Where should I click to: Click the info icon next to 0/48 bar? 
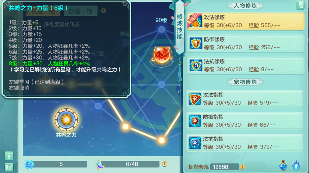pyautogui.click(x=165, y=164)
